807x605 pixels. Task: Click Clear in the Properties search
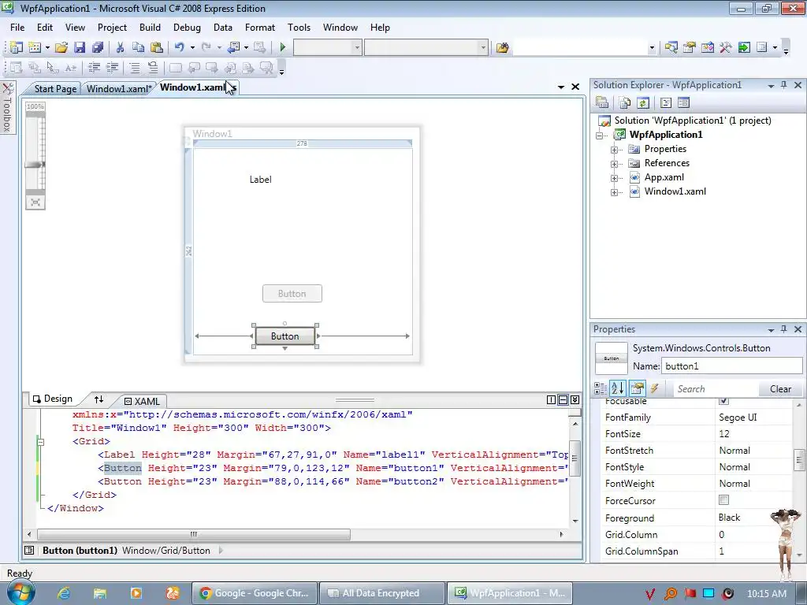(780, 389)
